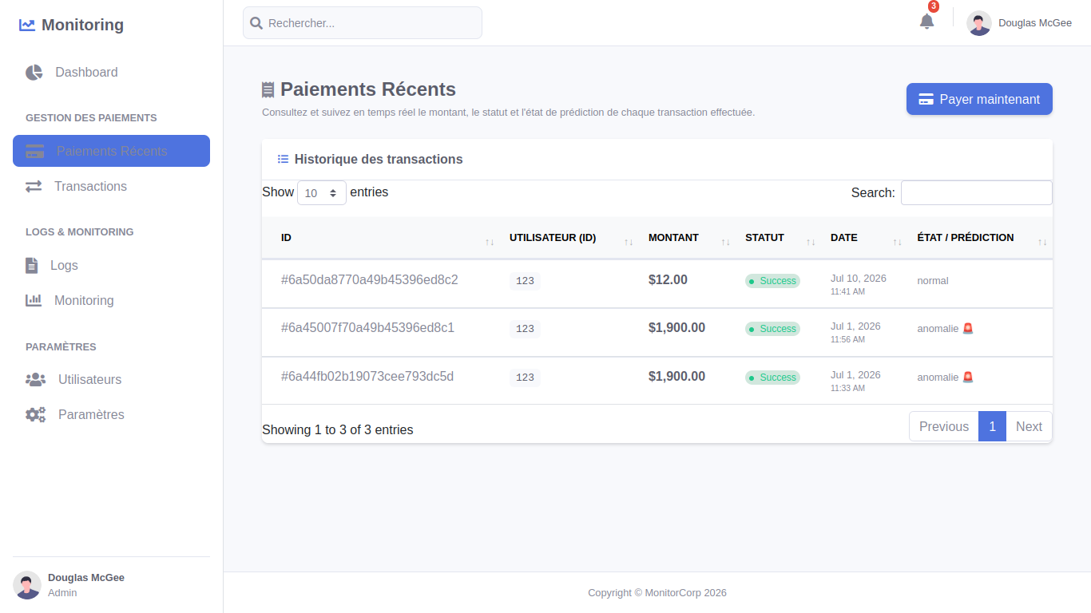Click the Payer maintenant button
This screenshot has width=1091, height=613.
coord(979,99)
